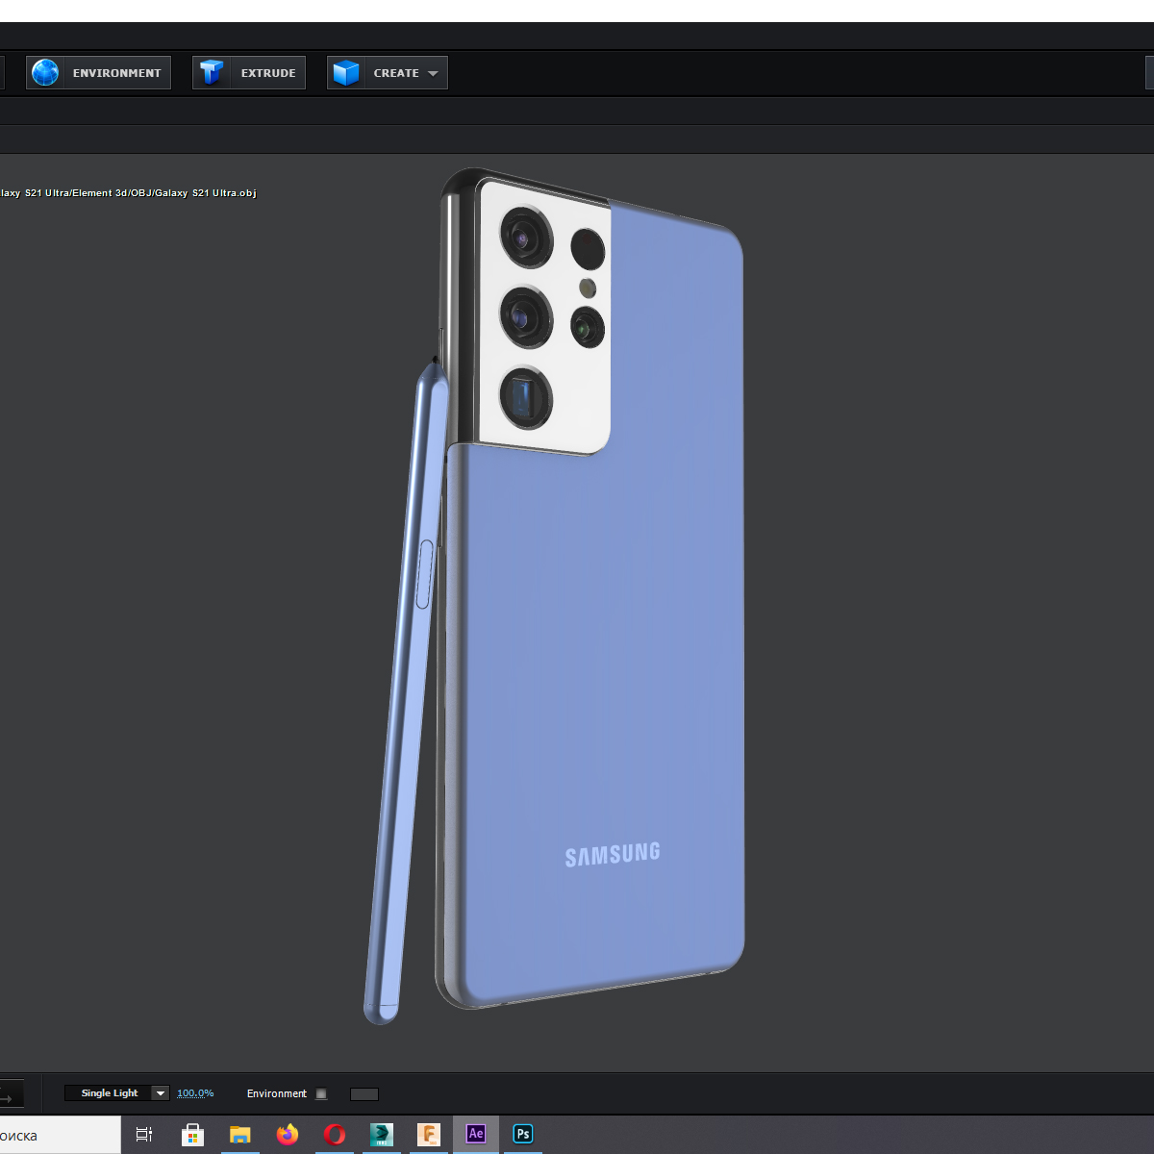The image size is (1154, 1154).
Task: Launch Opera browser from the taskbar
Action: click(335, 1135)
